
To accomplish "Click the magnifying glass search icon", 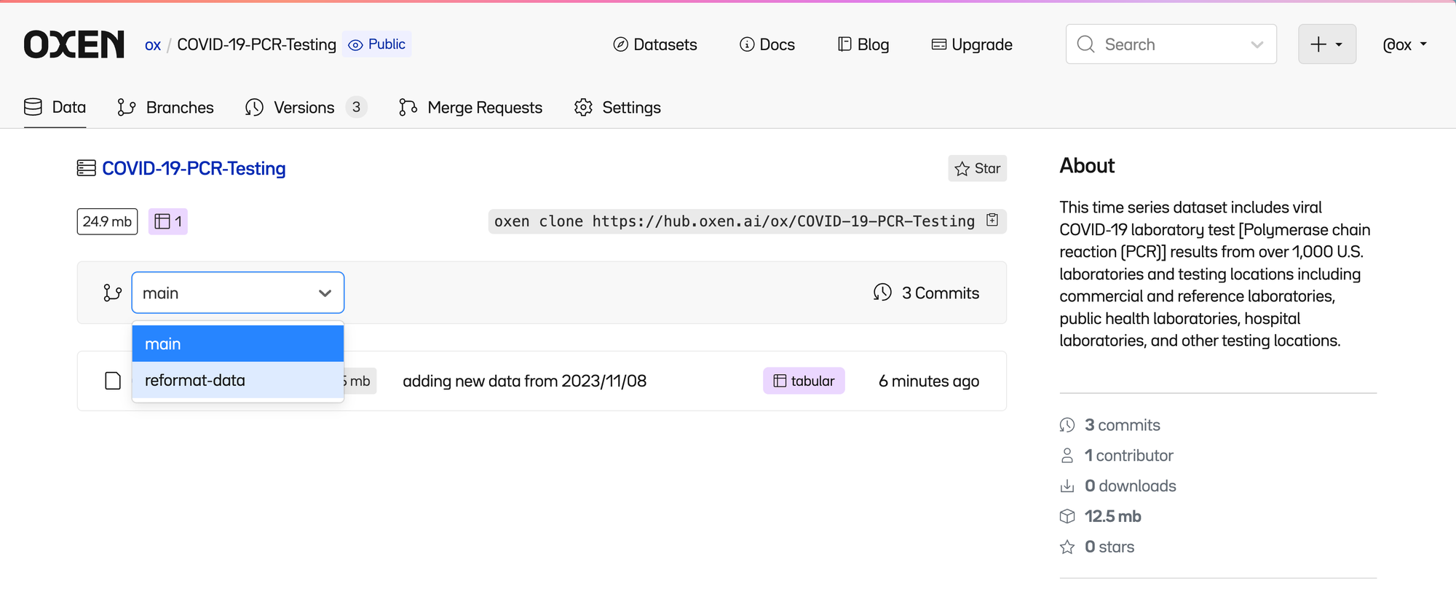I will point(1085,44).
